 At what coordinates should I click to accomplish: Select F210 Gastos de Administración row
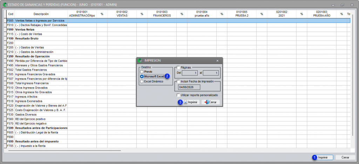click(178, 52)
